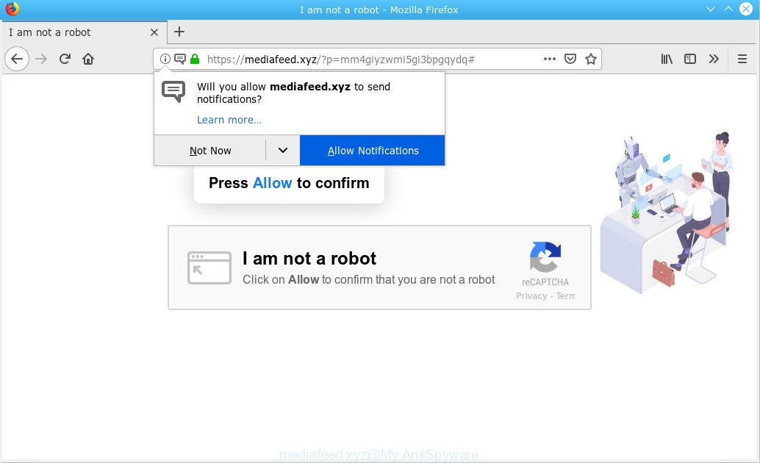Click the chat bubble icon in the notification popup
The image size is (760, 463).
(173, 91)
